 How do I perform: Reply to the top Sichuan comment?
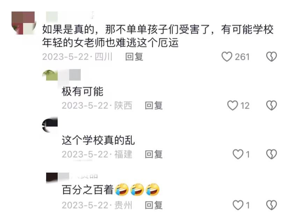(134, 56)
